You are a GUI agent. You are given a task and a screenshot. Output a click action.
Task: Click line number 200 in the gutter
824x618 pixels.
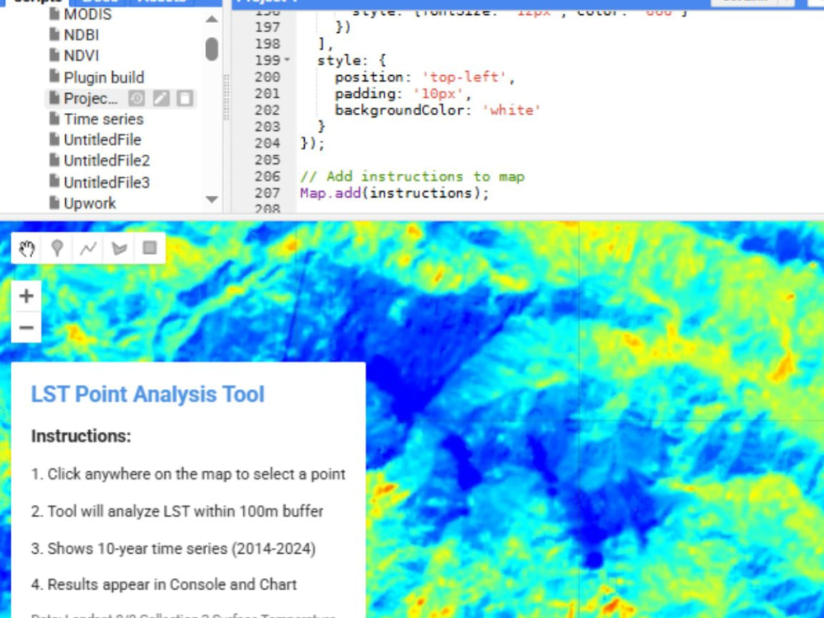pos(268,77)
